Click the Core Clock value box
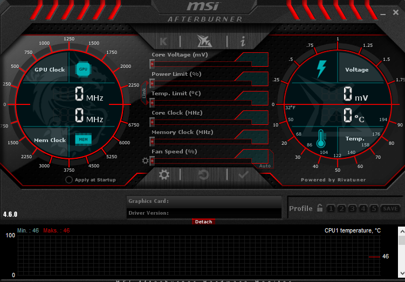Viewport: 405px width, 282px height. click(255, 117)
